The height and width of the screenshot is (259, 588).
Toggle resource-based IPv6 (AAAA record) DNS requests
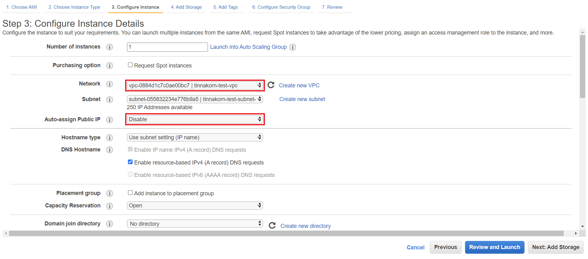tap(130, 174)
